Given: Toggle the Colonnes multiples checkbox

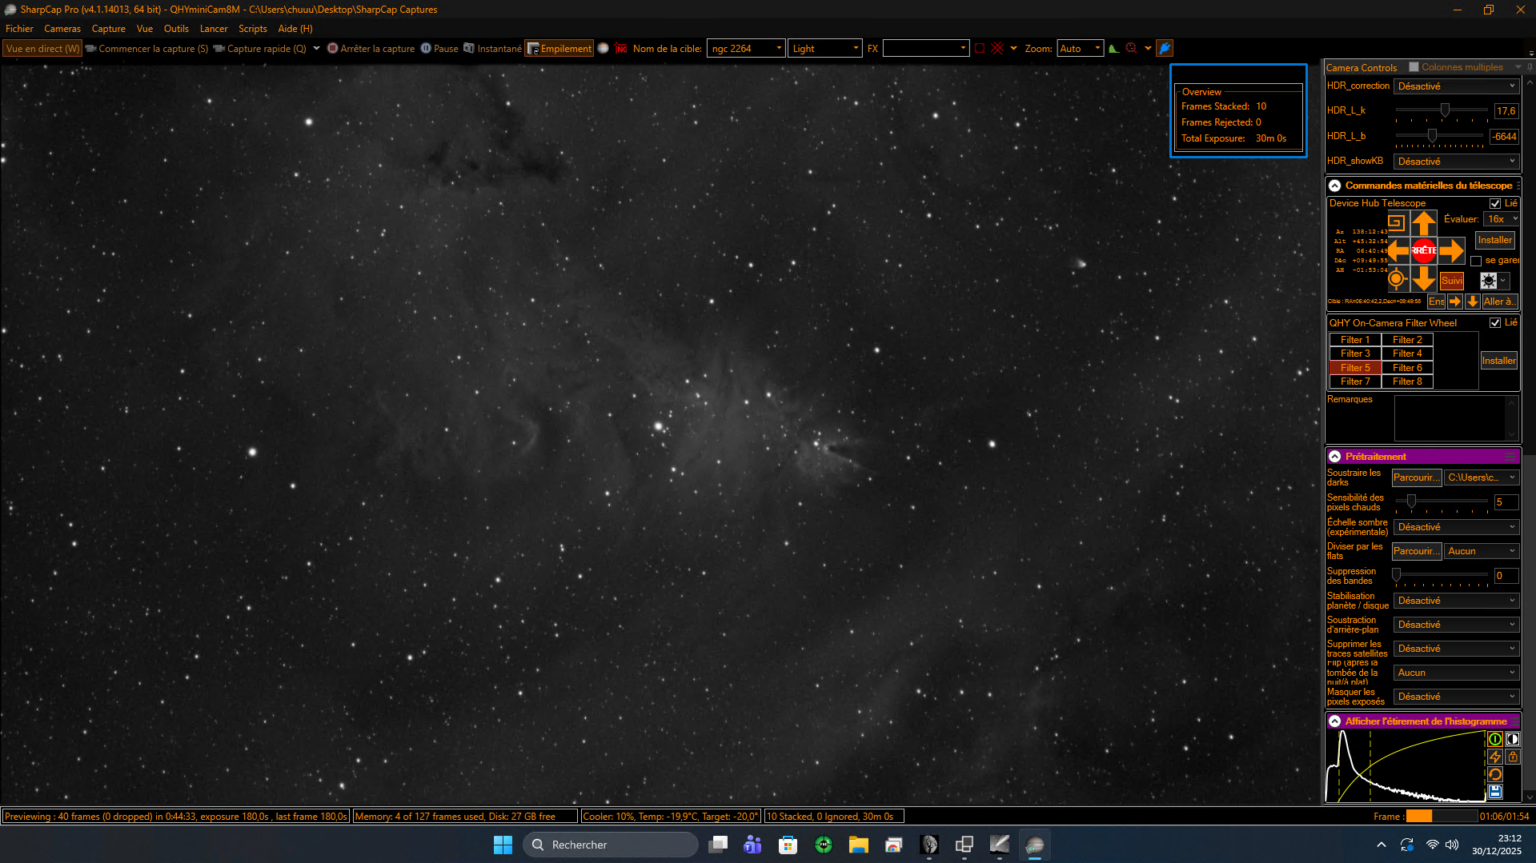Looking at the screenshot, I should (1414, 67).
